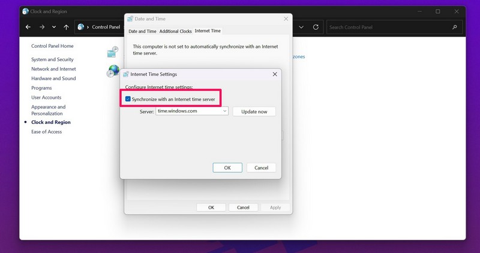This screenshot has height=253, width=480.
Task: Refresh the Control Panel view
Action: point(316,27)
